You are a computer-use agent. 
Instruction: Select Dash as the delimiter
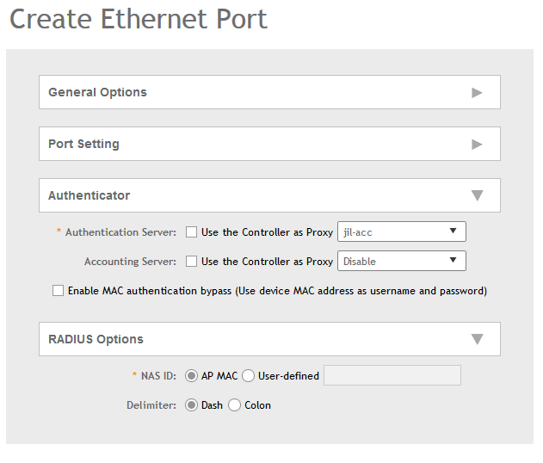coord(191,405)
